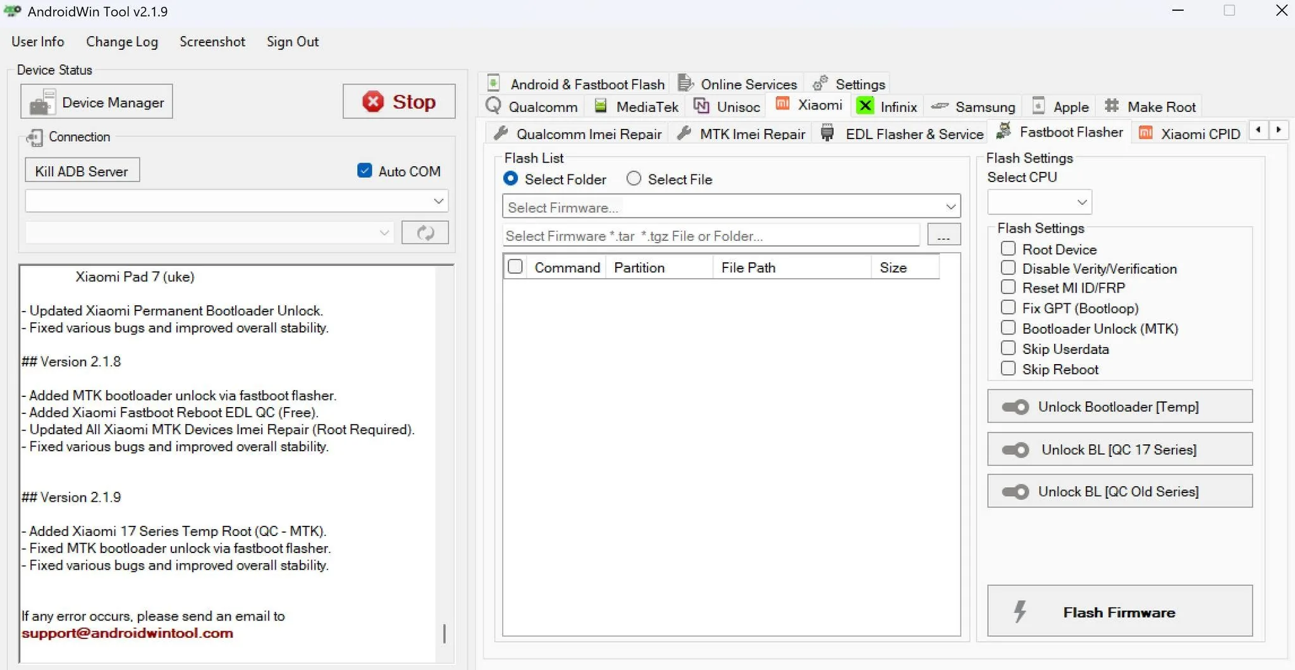This screenshot has height=670, width=1295.
Task: Open the User Info menu
Action: (38, 42)
